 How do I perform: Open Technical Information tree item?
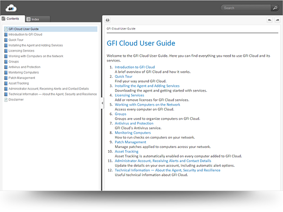52,94
